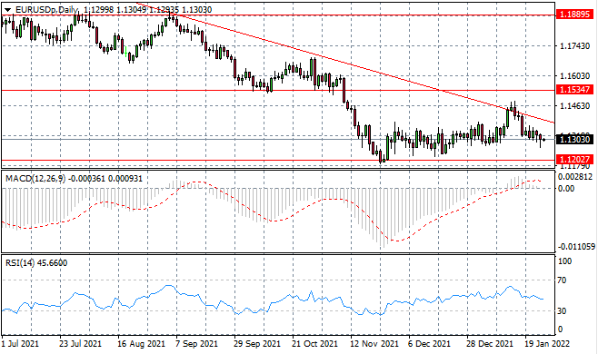Click the 28 Dec 2021 date label
This screenshot has height=354, width=598.
(490, 344)
